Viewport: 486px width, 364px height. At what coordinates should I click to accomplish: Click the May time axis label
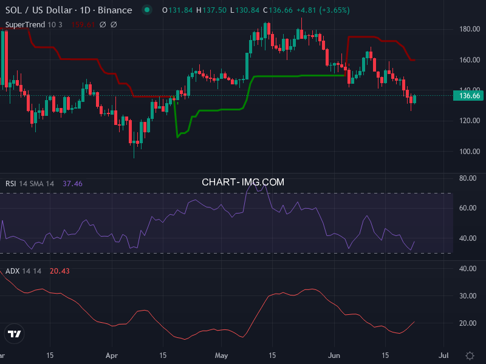pos(221,356)
